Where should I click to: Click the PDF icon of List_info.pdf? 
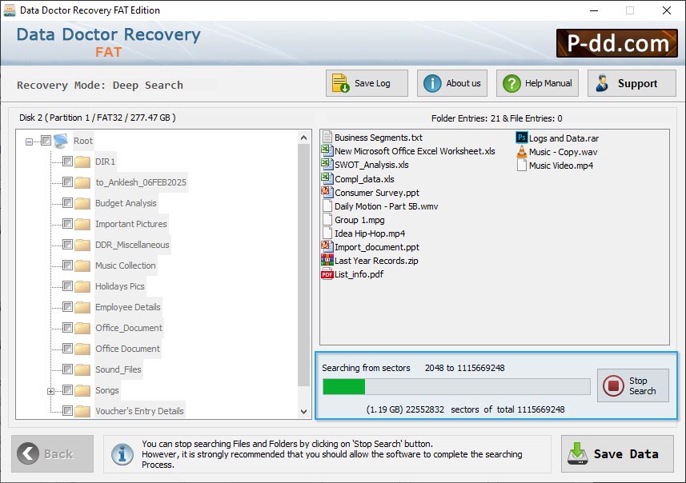point(327,274)
